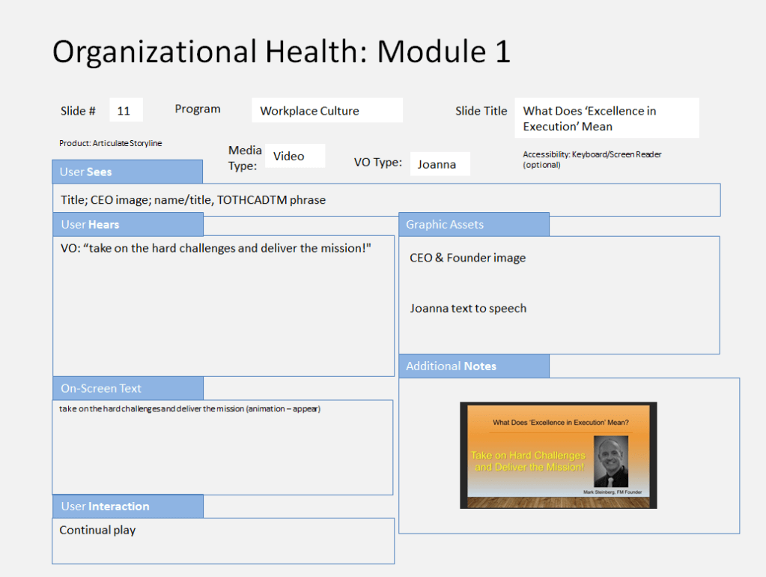Viewport: 766px width, 577px height.
Task: Click the VO script text in User Hears
Action: click(216, 248)
